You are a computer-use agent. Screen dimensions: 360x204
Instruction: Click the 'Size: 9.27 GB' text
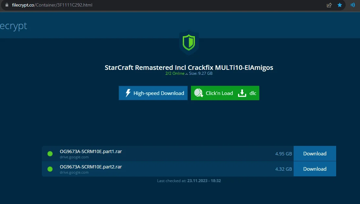201,73
